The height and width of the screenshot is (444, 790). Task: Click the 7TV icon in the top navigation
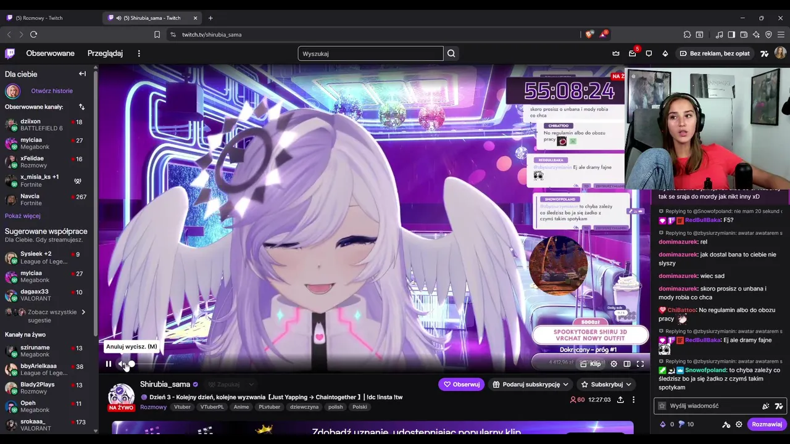coord(765,54)
